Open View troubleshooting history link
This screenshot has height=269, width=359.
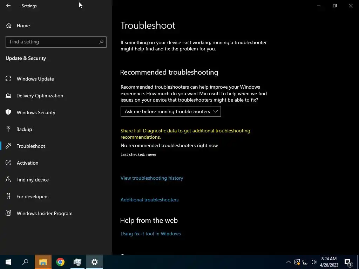(152, 178)
